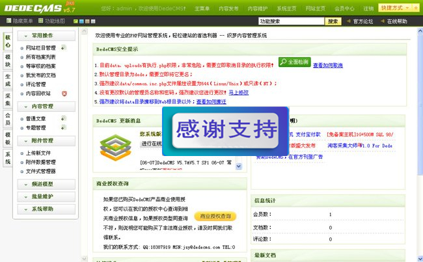Image resolution: width=423 pixels, height=262 pixels.
Task: Open 等审核的档案 in the left menu
Action: pyautogui.click(x=41, y=66)
